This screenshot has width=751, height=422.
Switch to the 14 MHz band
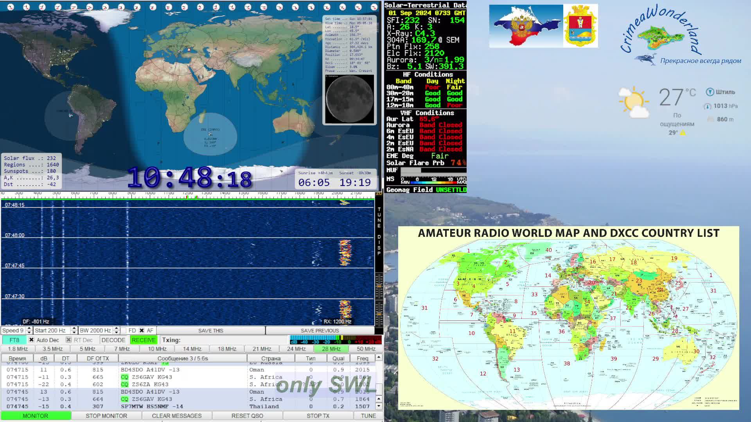tap(192, 349)
